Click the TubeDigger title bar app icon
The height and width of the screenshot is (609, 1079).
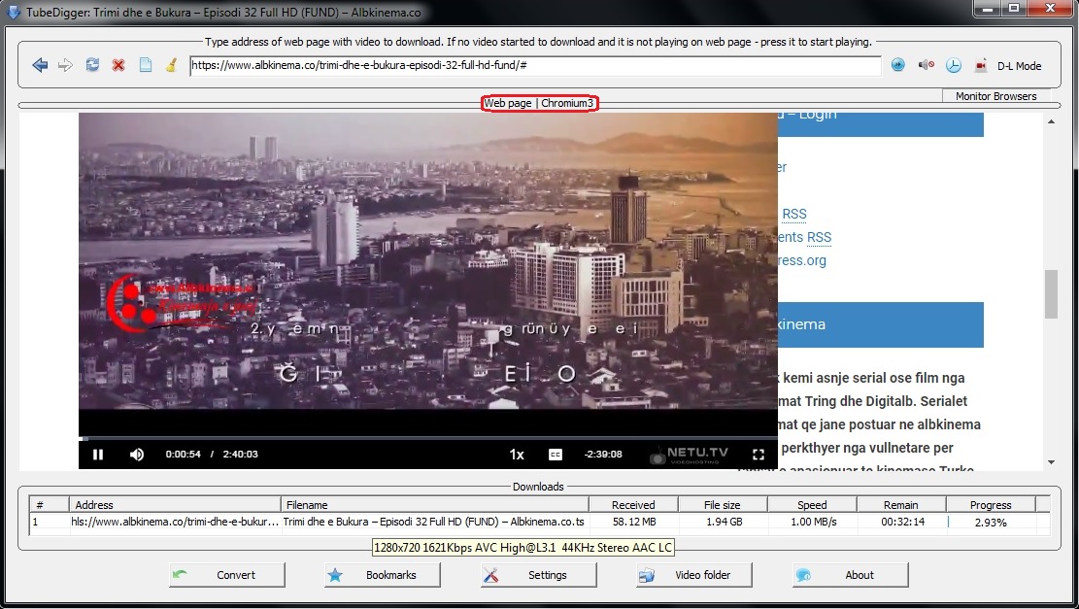[x=13, y=13]
